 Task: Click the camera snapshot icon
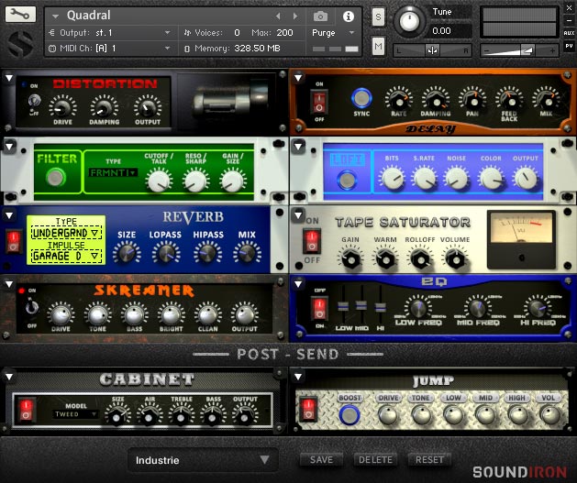pyautogui.click(x=320, y=16)
